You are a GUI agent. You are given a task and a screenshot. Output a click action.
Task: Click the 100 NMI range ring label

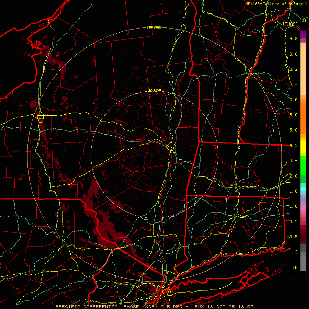pos(154,27)
